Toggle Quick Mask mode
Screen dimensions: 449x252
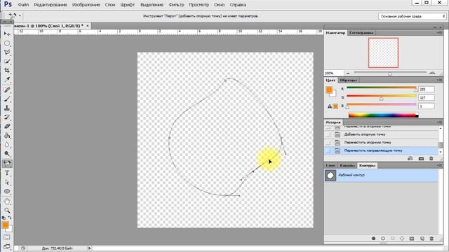coord(7,237)
